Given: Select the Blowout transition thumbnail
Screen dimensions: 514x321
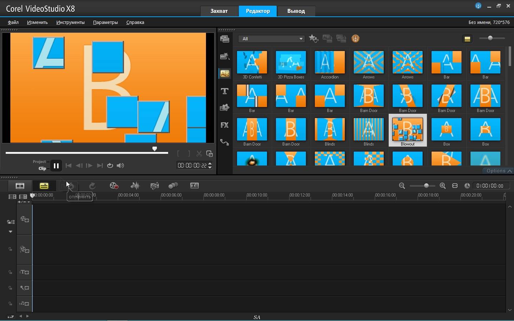Looking at the screenshot, I should [408, 129].
